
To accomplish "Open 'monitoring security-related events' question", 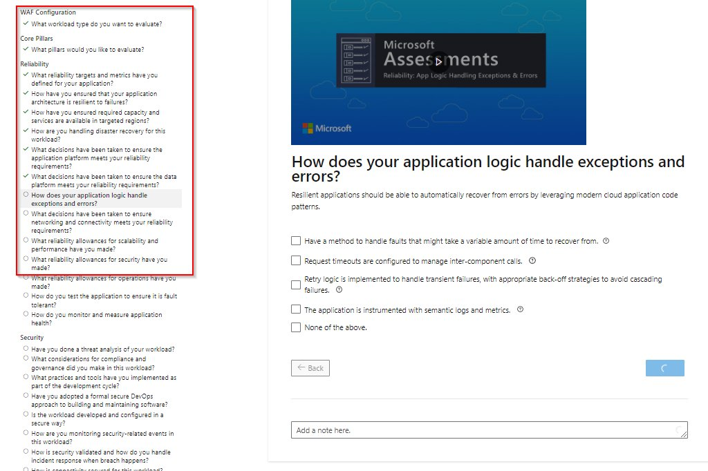I will click(102, 438).
